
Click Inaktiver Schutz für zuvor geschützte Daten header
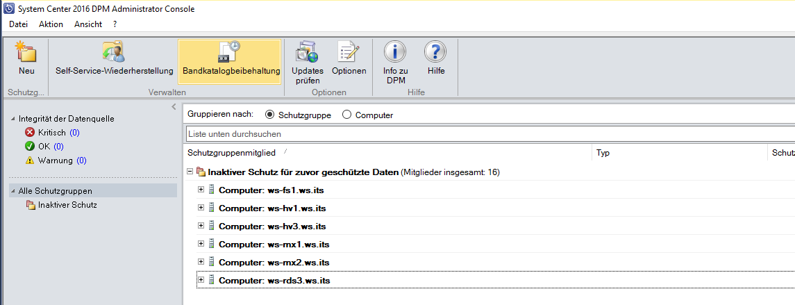303,172
